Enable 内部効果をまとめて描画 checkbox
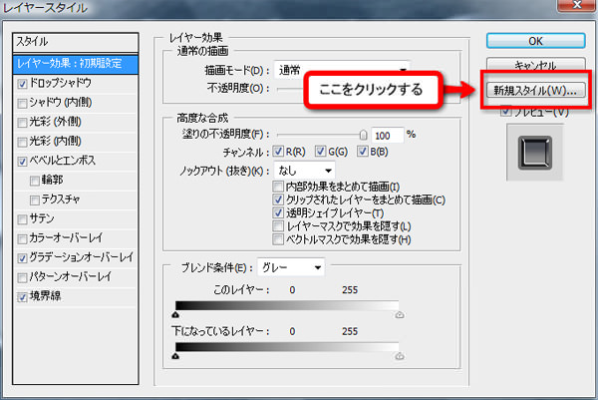 coord(278,188)
